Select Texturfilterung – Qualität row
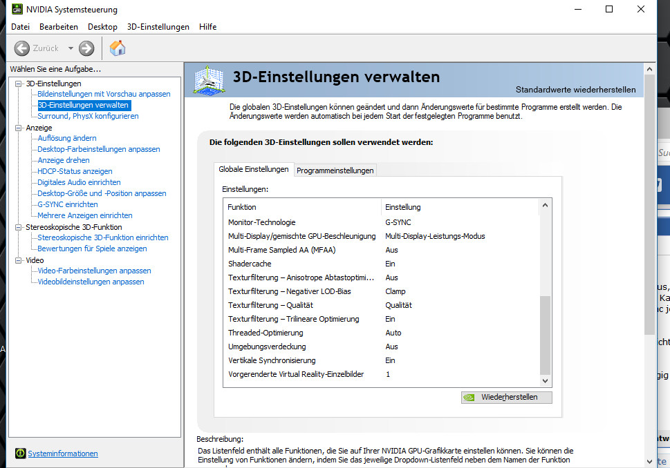 coord(382,305)
